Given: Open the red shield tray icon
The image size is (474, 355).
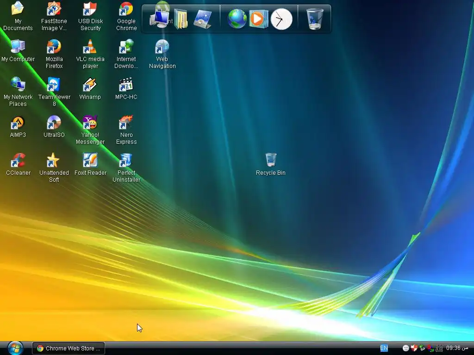Looking at the screenshot, I should click(x=414, y=348).
